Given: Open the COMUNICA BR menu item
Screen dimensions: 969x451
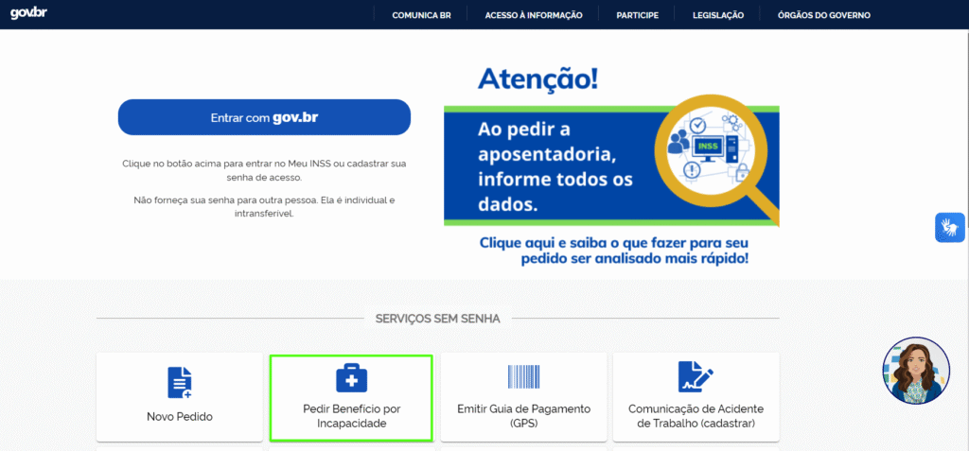Looking at the screenshot, I should pos(421,15).
